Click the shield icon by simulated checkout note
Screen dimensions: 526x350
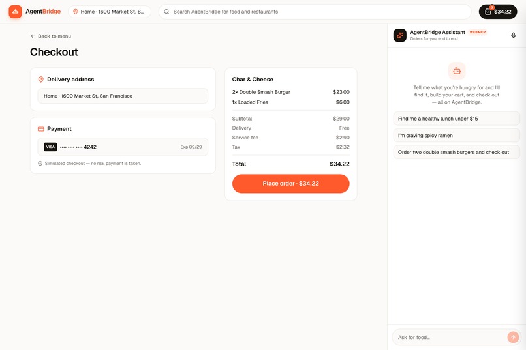[40, 164]
